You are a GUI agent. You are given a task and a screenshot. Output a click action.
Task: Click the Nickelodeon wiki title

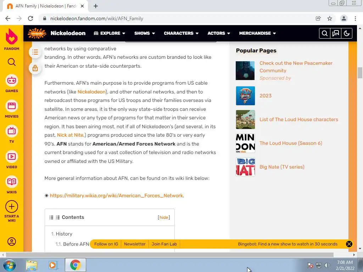tap(68, 33)
